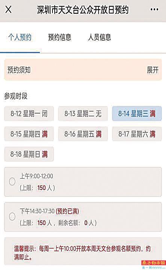Select the 上午9:00-12:00 radio button

tap(12, 181)
